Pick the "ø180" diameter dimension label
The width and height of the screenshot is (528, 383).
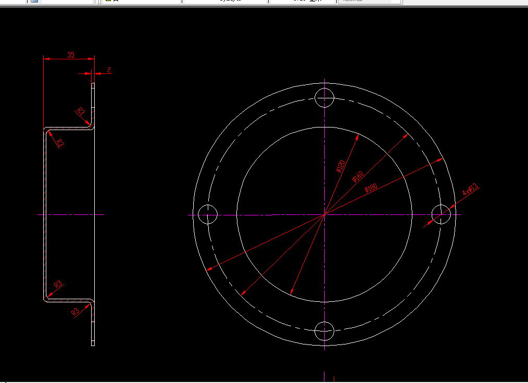tap(371, 188)
